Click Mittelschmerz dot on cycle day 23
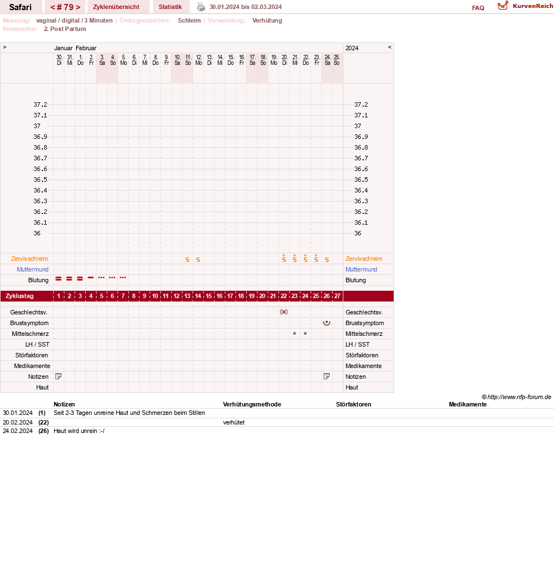This screenshot has height=573, width=554. point(294,333)
